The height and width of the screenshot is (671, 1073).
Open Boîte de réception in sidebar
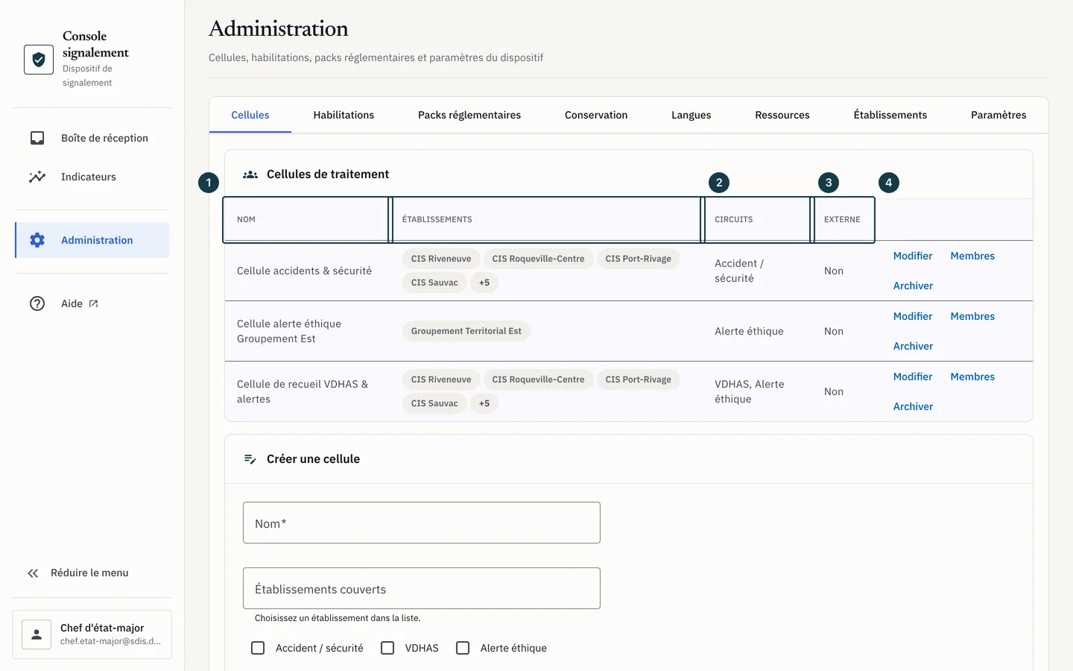pyautogui.click(x=92, y=138)
